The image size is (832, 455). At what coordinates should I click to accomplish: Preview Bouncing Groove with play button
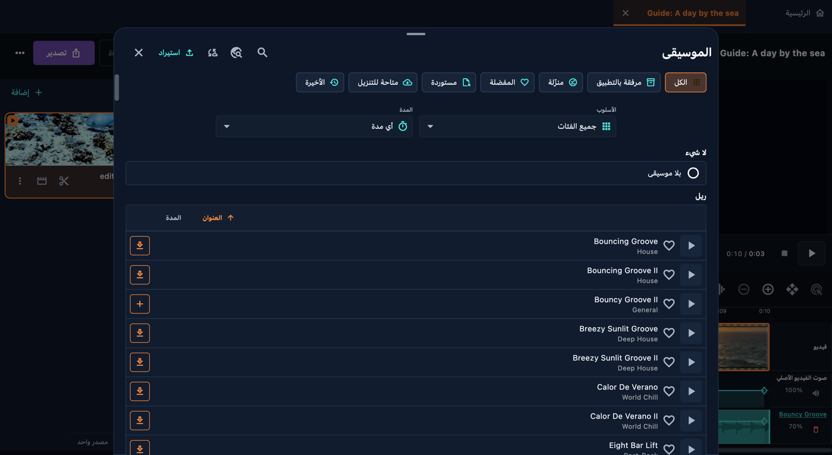tap(691, 246)
